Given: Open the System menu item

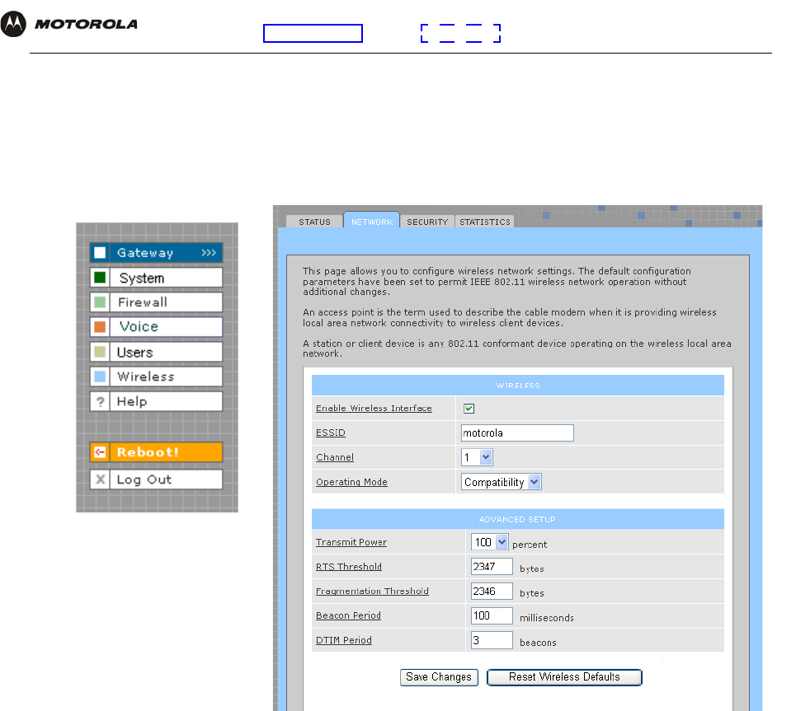Looking at the screenshot, I should pyautogui.click(x=157, y=278).
